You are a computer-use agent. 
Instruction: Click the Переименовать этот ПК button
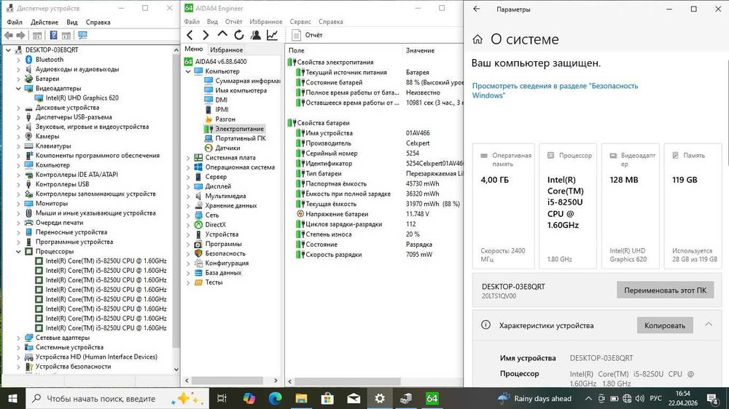665,290
